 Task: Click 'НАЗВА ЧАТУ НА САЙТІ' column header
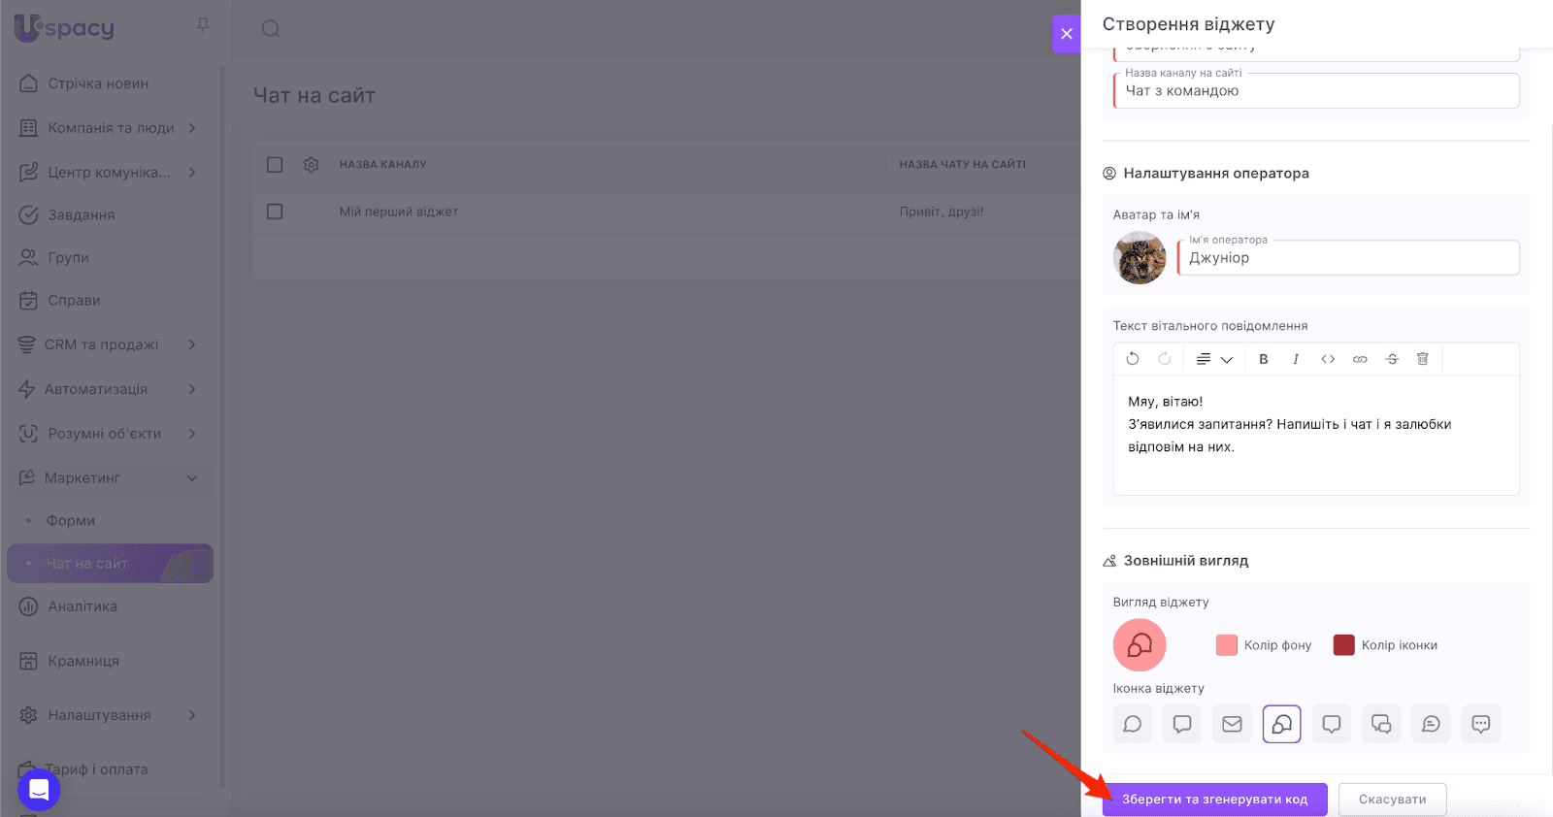[x=963, y=165]
